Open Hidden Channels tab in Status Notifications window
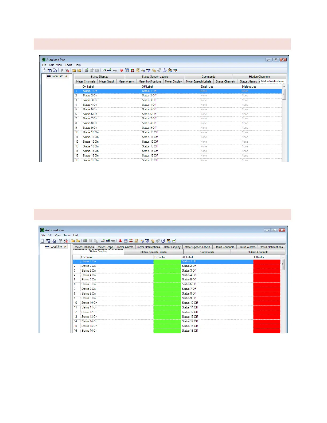 click(259, 77)
